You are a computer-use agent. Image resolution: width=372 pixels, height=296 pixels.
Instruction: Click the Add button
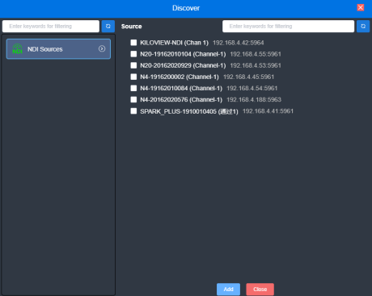coord(228,290)
